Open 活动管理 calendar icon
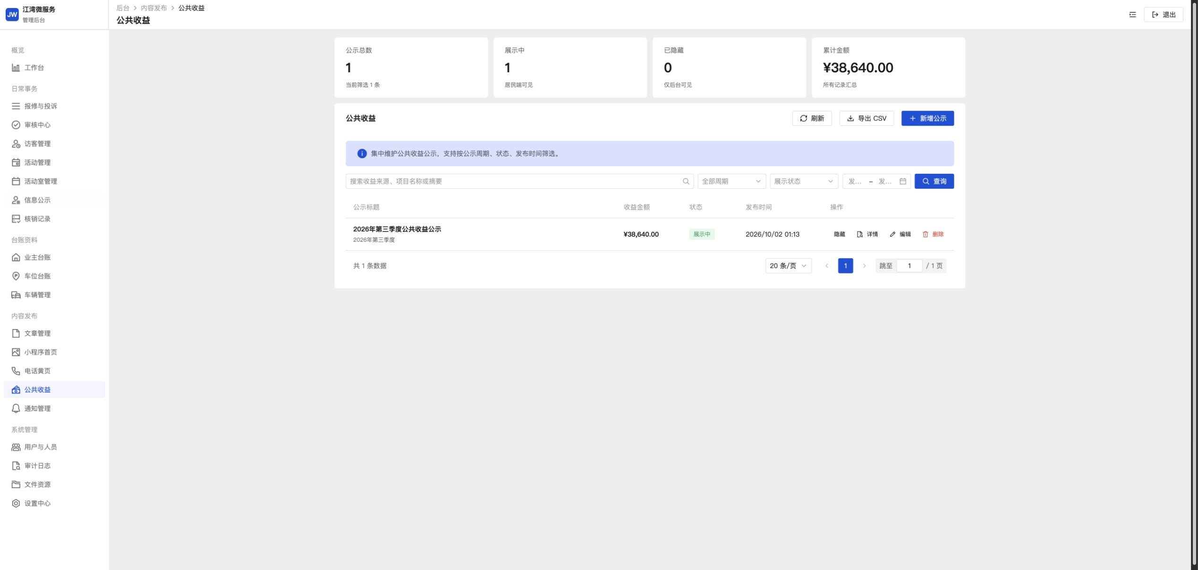 16,162
